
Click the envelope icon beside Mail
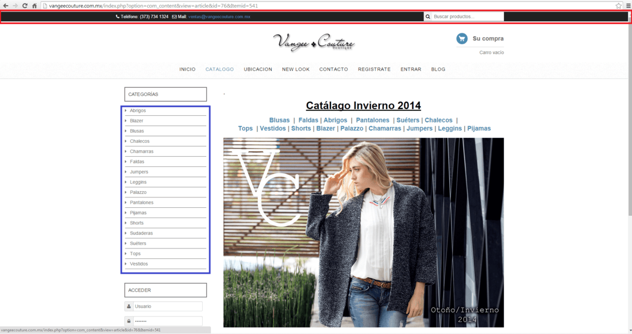pos(174,17)
